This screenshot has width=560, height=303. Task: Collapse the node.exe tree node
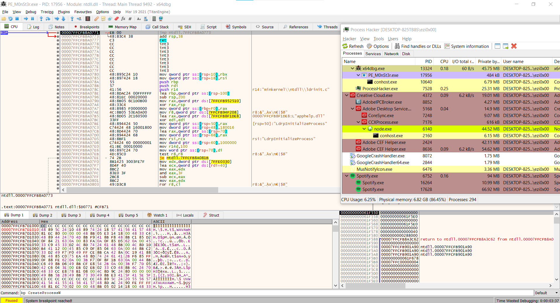click(x=364, y=129)
